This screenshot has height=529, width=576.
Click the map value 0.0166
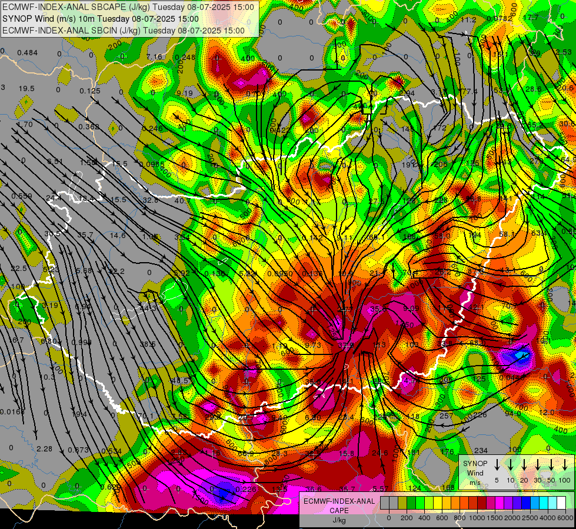coord(12,411)
